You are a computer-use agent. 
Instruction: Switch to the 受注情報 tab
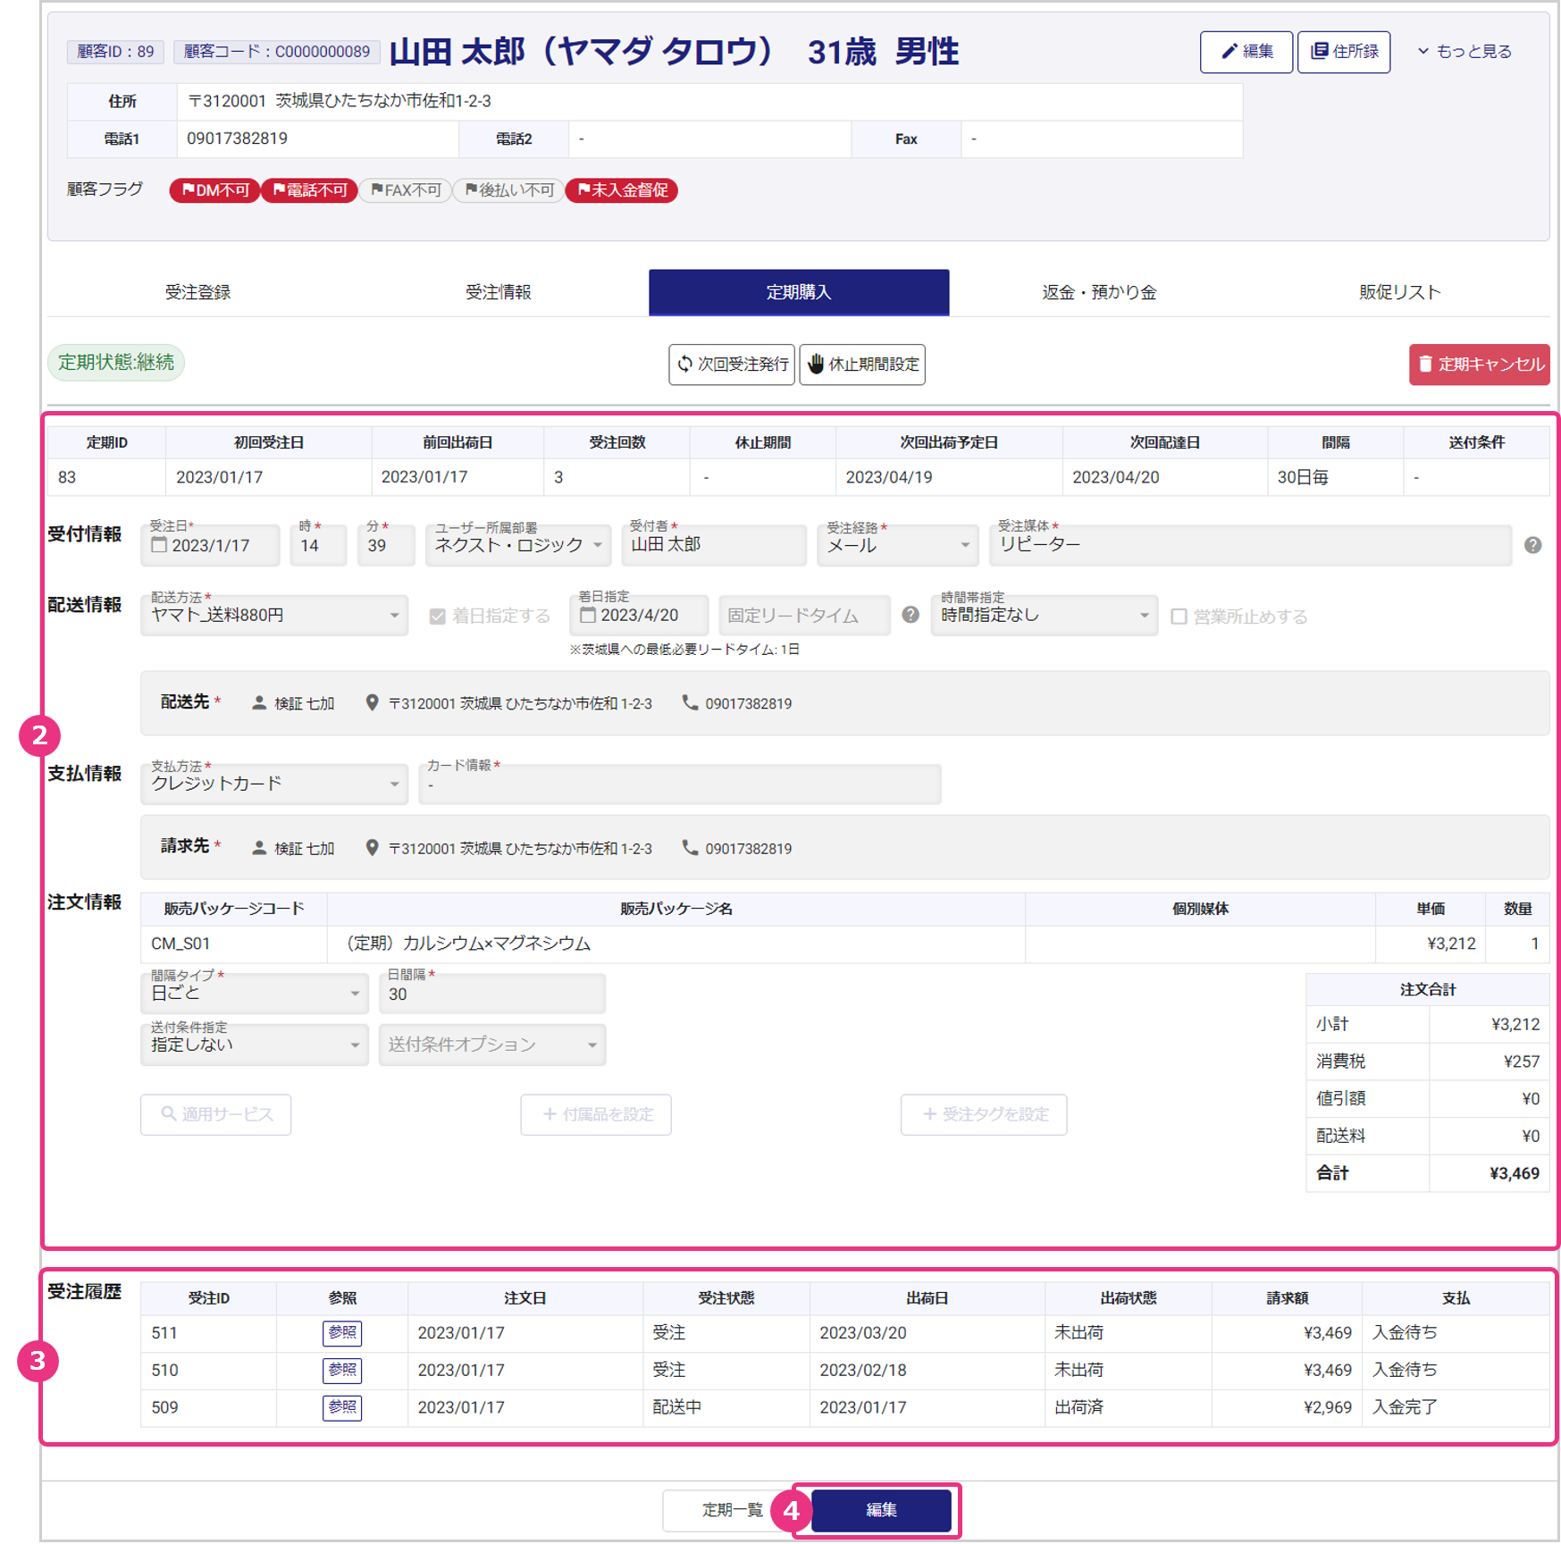click(498, 292)
